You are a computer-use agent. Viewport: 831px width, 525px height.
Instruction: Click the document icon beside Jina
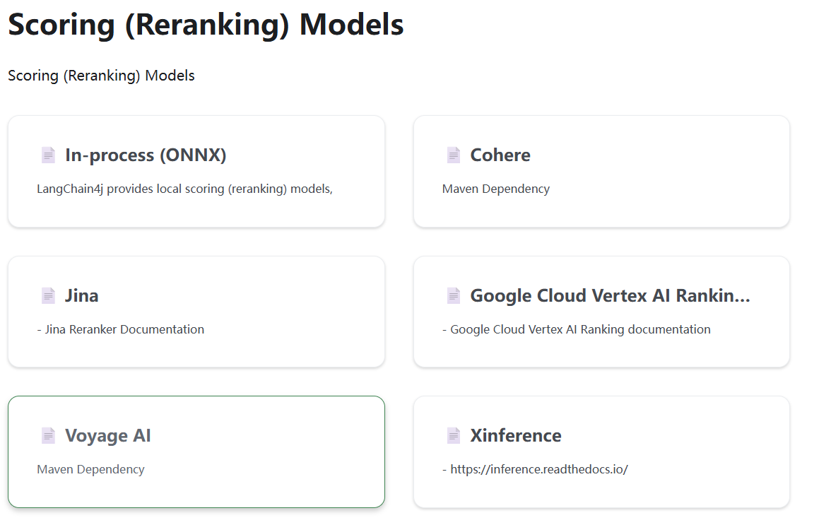coord(48,295)
